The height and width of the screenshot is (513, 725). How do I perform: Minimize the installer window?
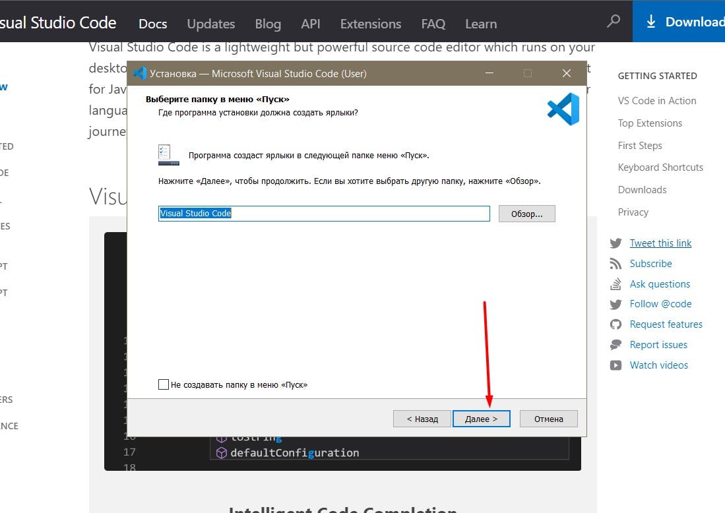[489, 73]
